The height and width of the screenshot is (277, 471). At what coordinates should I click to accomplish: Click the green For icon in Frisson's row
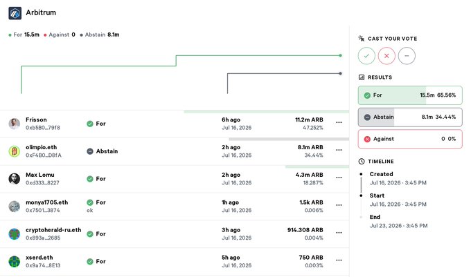tap(90, 124)
